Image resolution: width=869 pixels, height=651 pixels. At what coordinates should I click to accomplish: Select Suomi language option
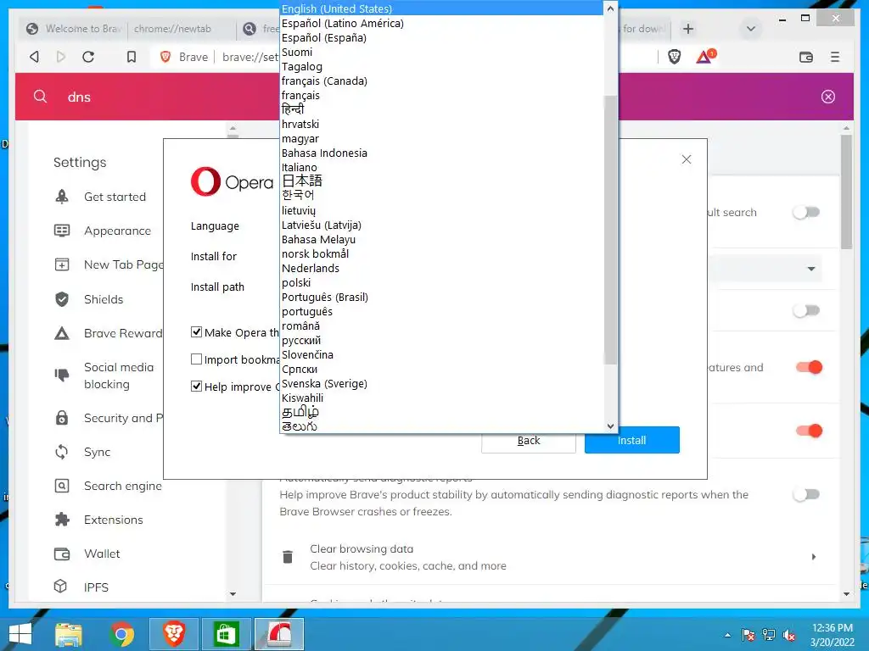[x=441, y=52]
